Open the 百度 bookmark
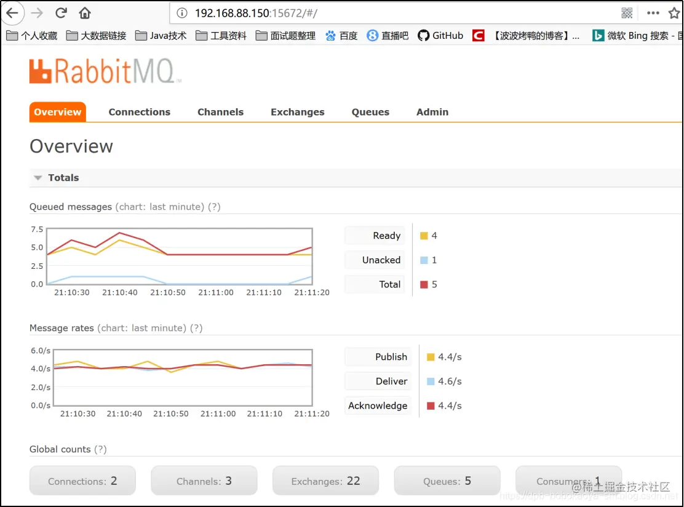This screenshot has height=507, width=684. tap(341, 36)
